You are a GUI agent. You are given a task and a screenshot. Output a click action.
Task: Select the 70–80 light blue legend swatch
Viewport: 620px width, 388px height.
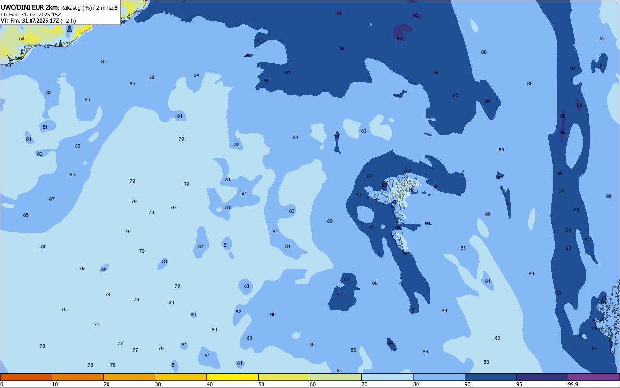tap(387, 377)
